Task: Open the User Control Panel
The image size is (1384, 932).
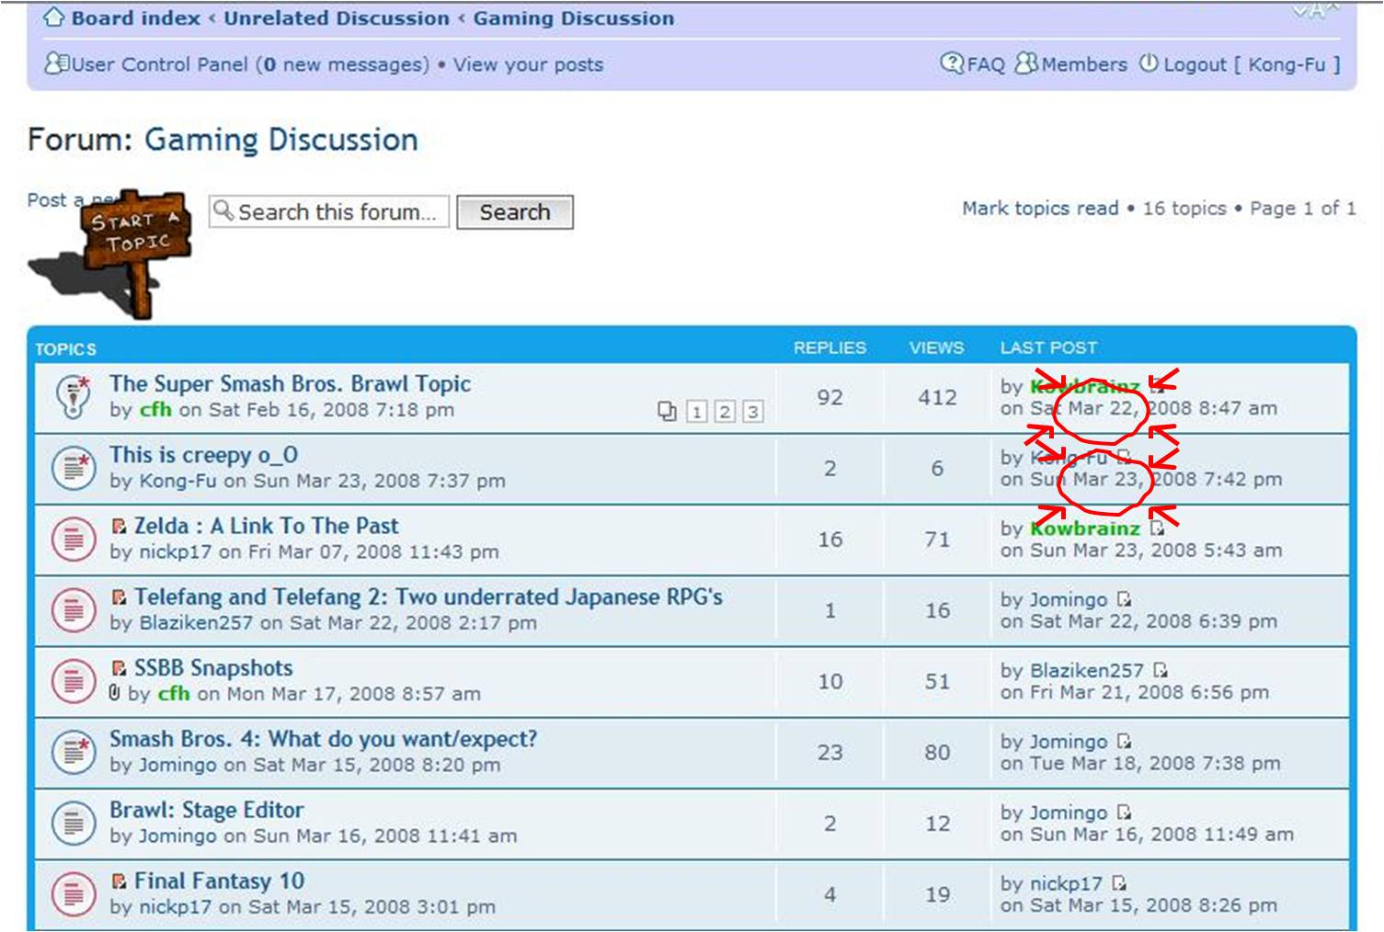Action: [x=159, y=64]
